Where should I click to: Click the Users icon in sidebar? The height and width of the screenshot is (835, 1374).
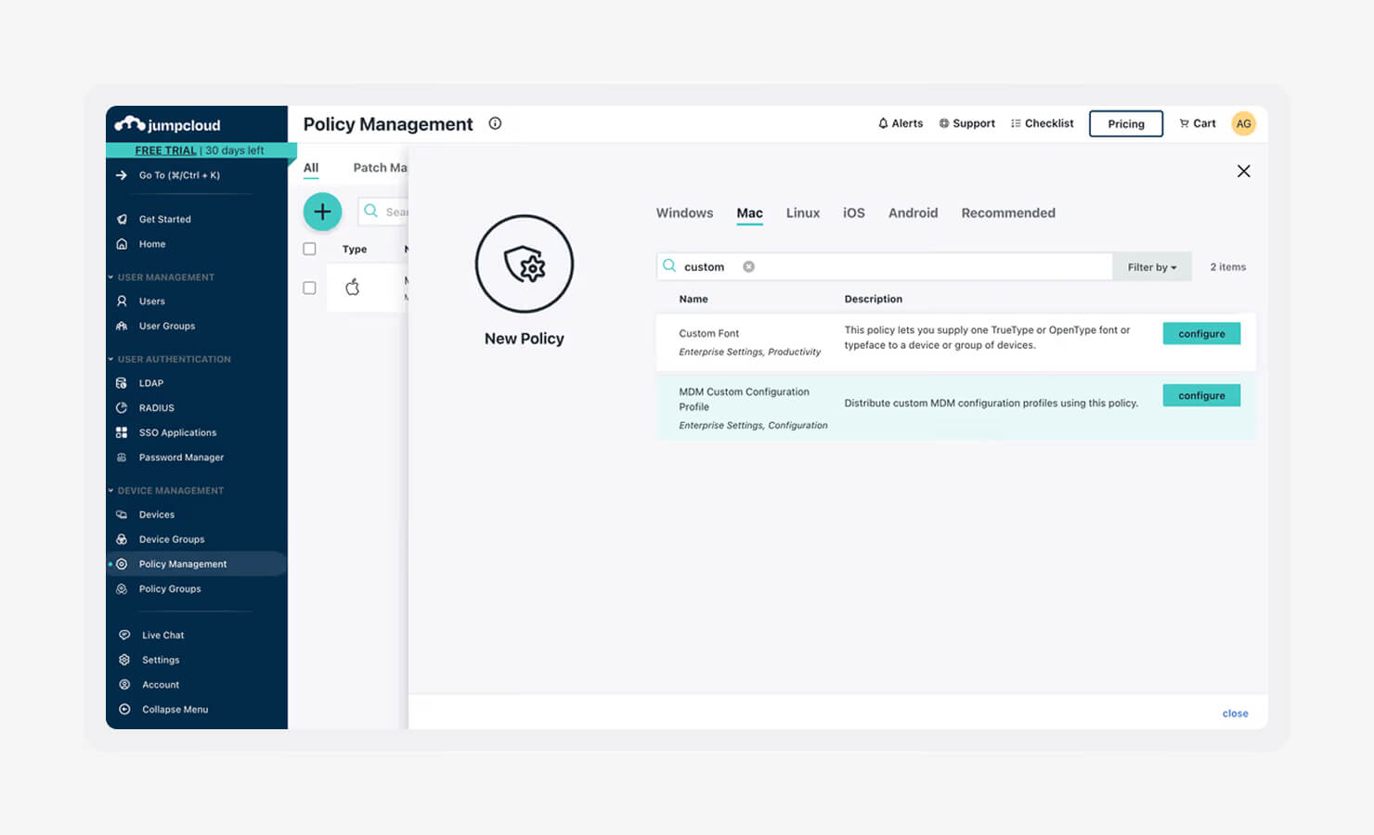[122, 302]
